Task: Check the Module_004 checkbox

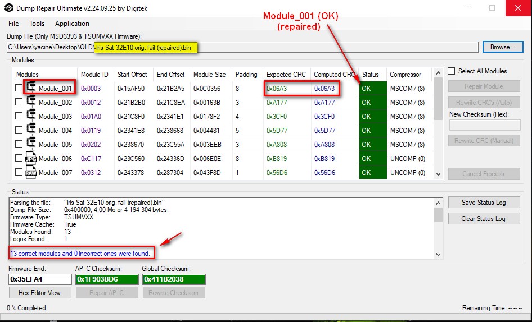Action: tap(19, 130)
